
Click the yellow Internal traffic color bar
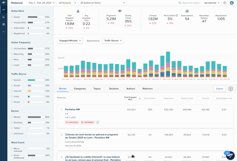pyautogui.click(x=29, y=91)
